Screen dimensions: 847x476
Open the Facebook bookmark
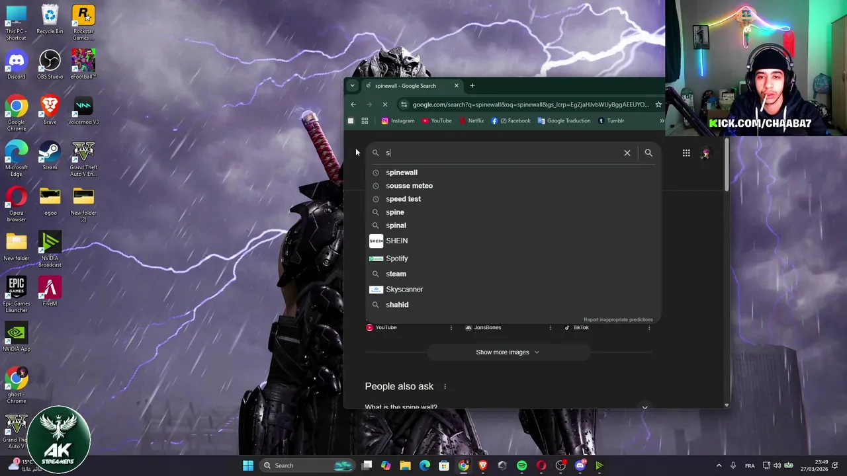[x=510, y=121]
